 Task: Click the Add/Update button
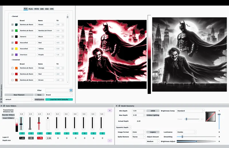point(40,100)
